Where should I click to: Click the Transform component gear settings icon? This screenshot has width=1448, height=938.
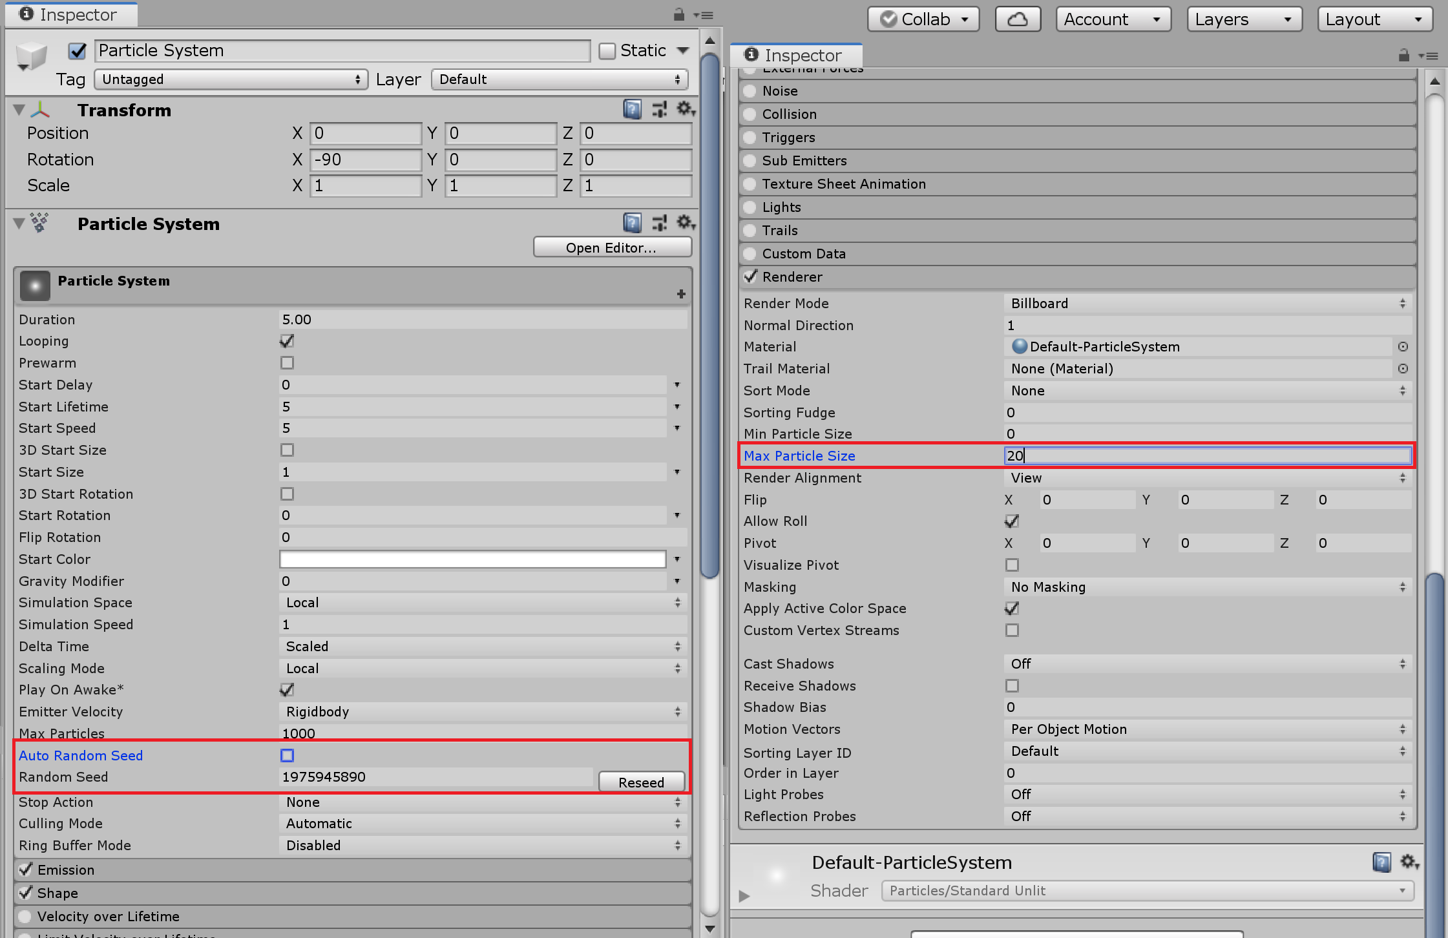pyautogui.click(x=685, y=109)
